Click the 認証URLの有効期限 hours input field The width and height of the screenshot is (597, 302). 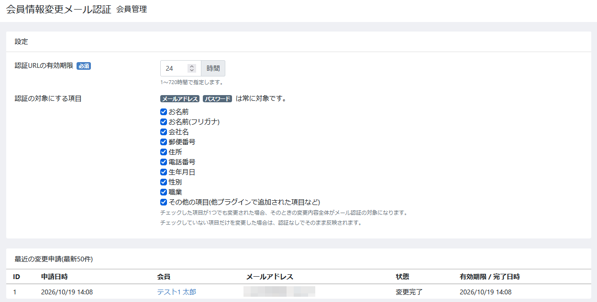tap(181, 68)
